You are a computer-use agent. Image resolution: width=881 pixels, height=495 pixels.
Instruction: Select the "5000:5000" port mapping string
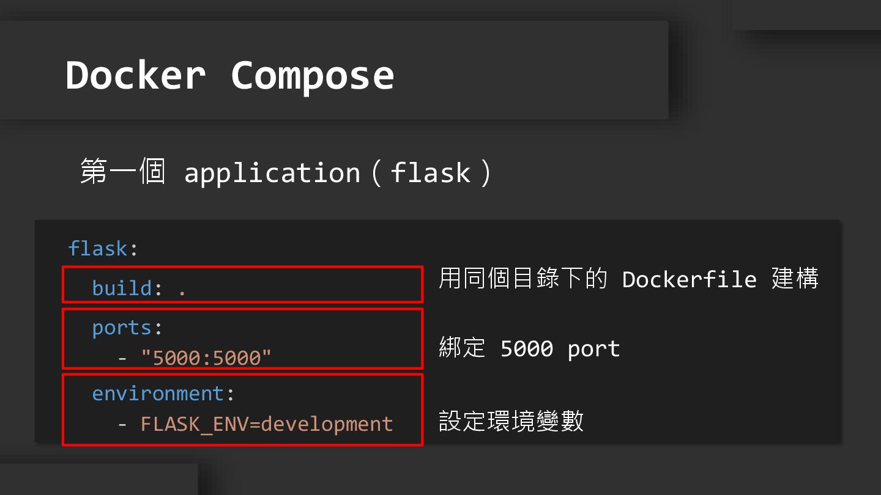tap(206, 358)
